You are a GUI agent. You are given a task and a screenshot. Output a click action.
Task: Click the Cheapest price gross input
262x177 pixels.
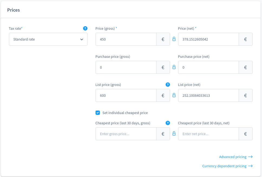126,134
